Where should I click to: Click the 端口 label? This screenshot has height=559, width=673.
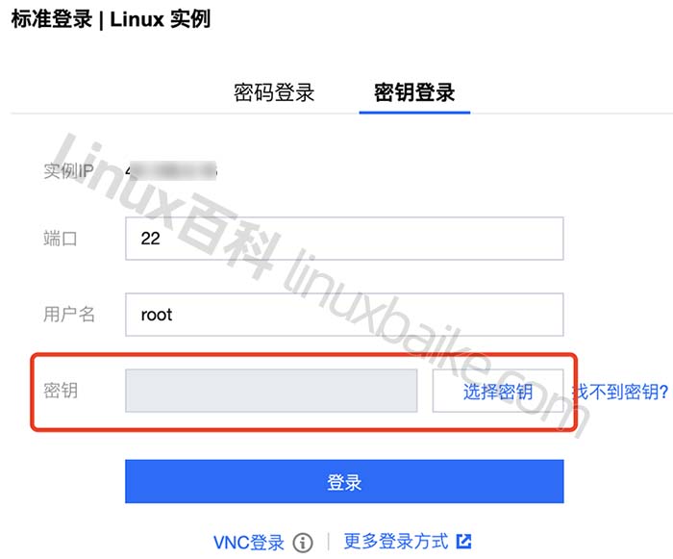tap(60, 239)
